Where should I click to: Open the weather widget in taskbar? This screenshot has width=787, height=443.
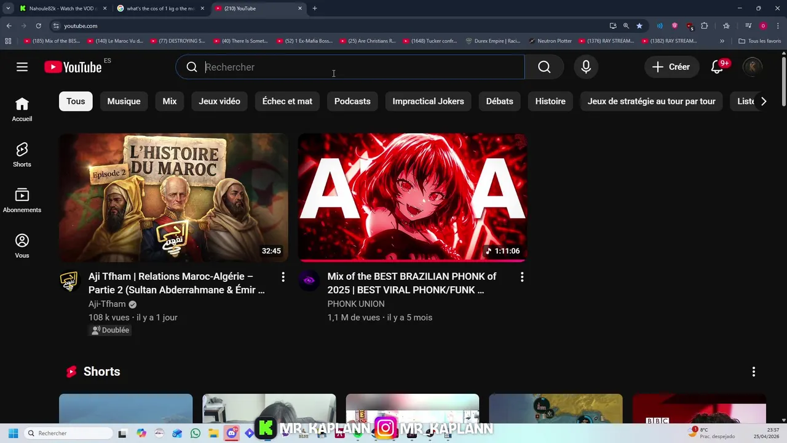713,433
